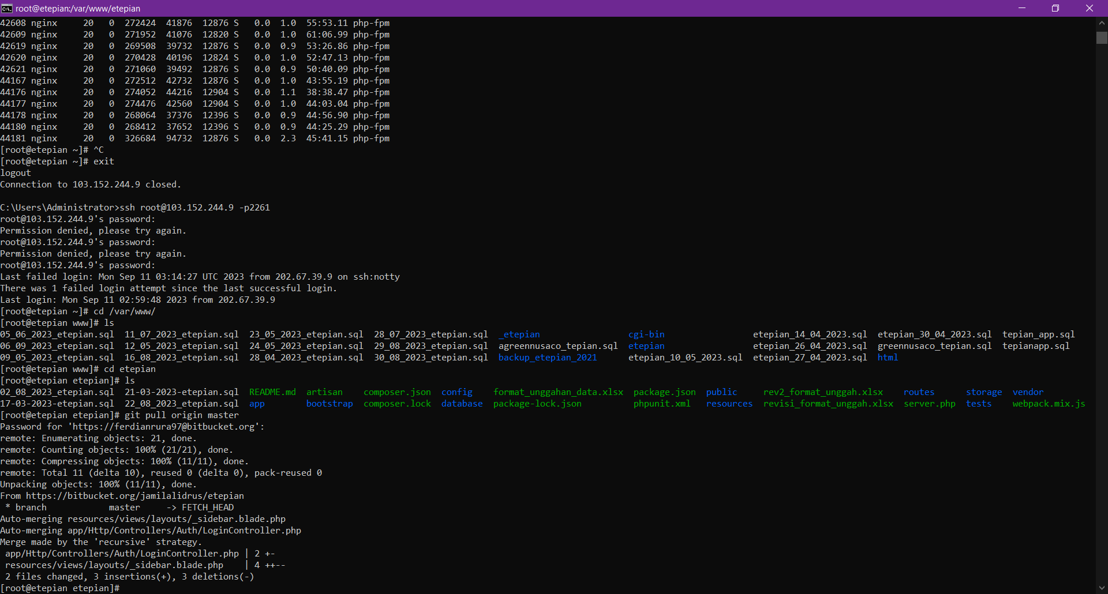This screenshot has height=594, width=1108.
Task: Click the scrollbar up arrow
Action: [1102, 23]
